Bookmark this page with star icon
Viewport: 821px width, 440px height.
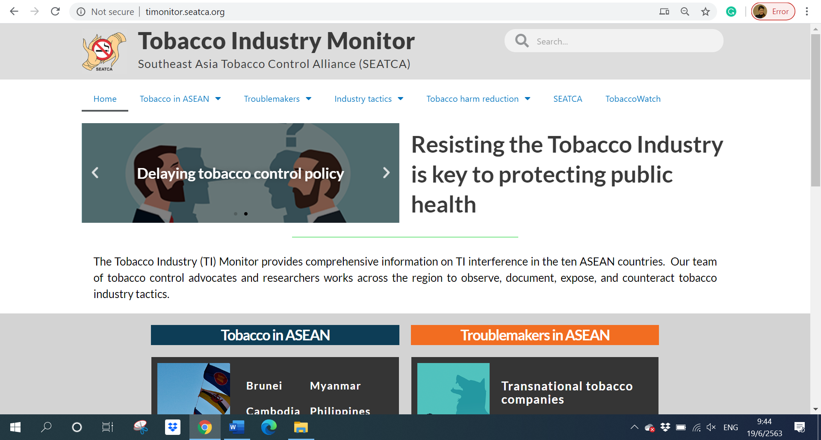(x=706, y=12)
